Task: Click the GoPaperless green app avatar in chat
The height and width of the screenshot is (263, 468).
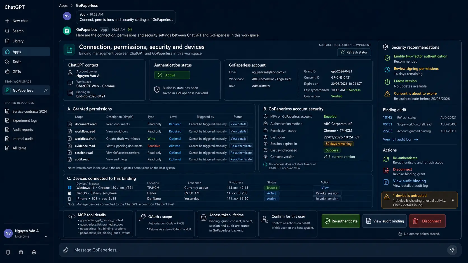Action: (x=67, y=31)
